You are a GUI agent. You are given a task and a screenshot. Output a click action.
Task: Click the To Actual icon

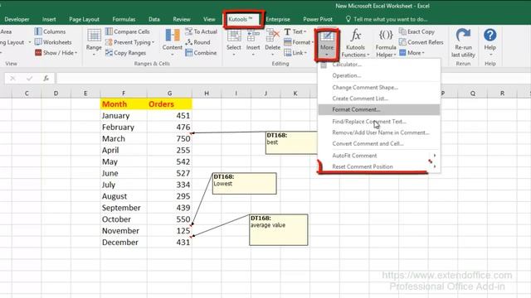click(188, 31)
